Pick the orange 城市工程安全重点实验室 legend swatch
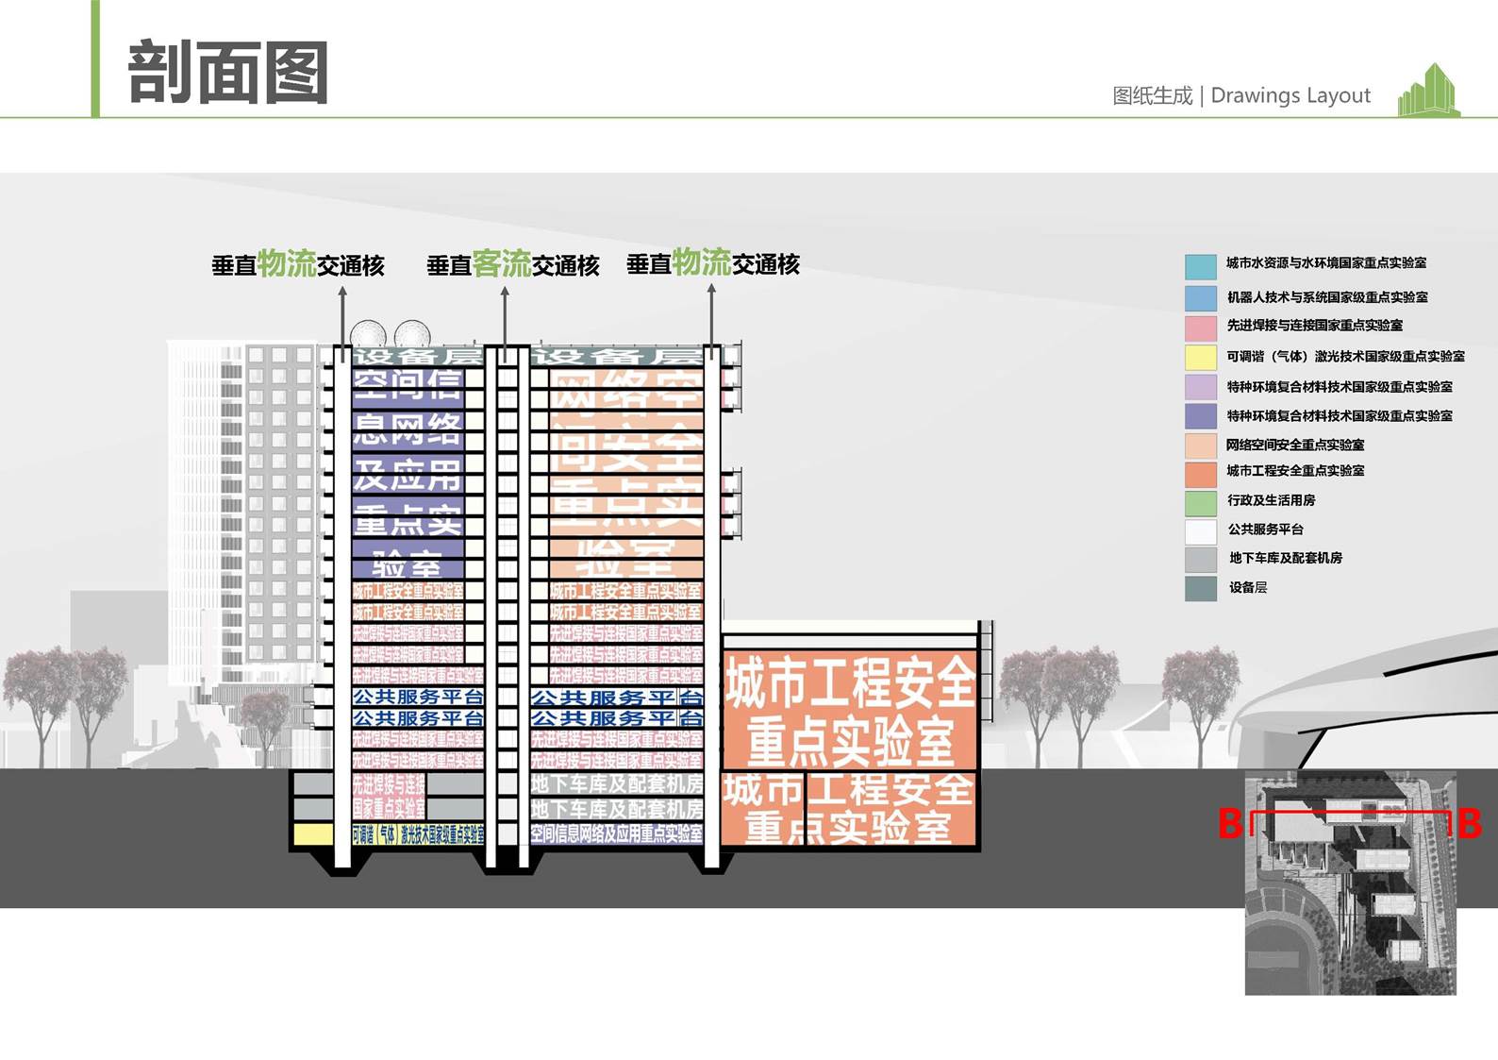This screenshot has height=1060, width=1498. coord(1200,474)
